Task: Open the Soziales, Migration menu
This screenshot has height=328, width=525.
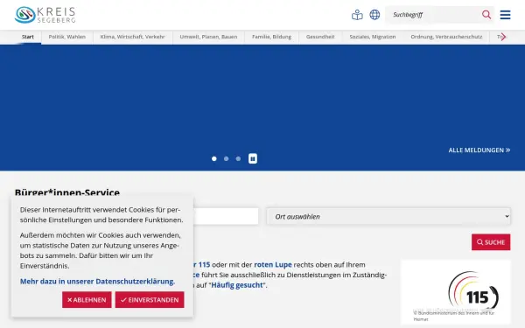Action: (x=373, y=37)
